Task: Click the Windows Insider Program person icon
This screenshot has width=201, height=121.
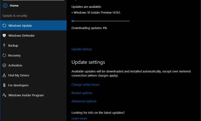Action: coord(4,95)
